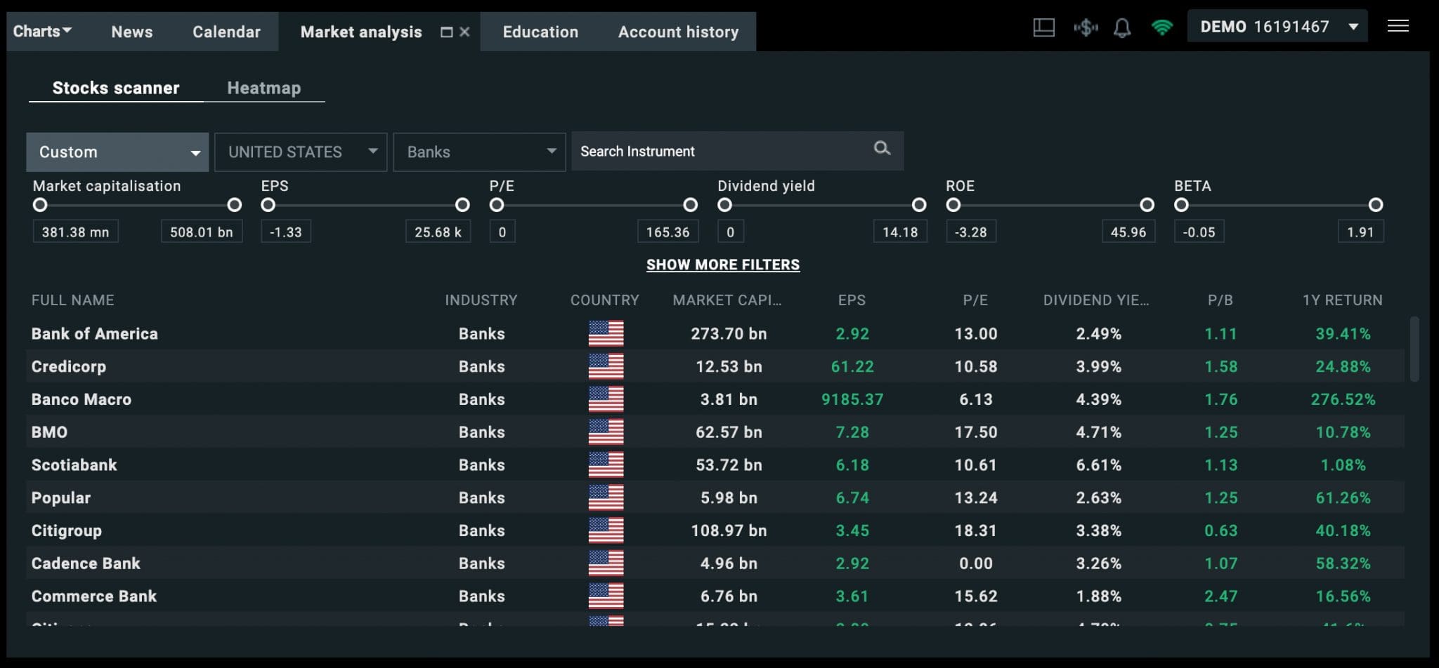
Task: Open the Banks industry dropdown
Action: [479, 152]
